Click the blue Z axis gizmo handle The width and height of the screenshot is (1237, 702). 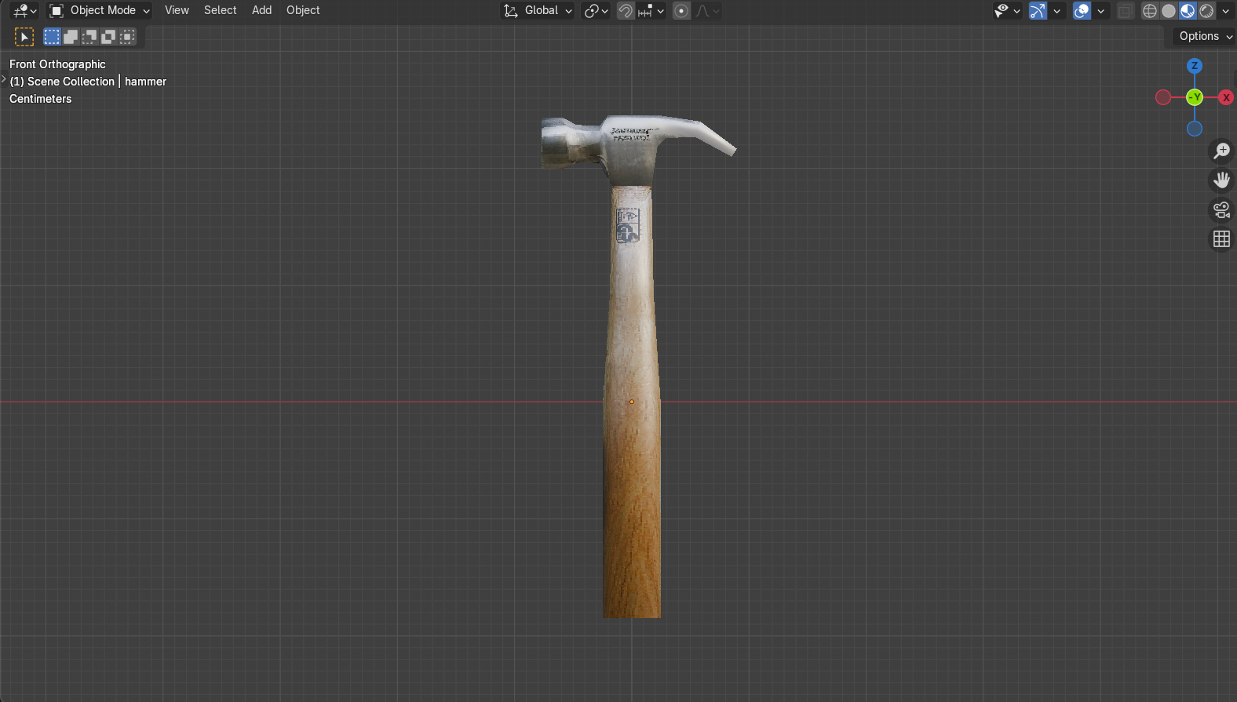1195,66
